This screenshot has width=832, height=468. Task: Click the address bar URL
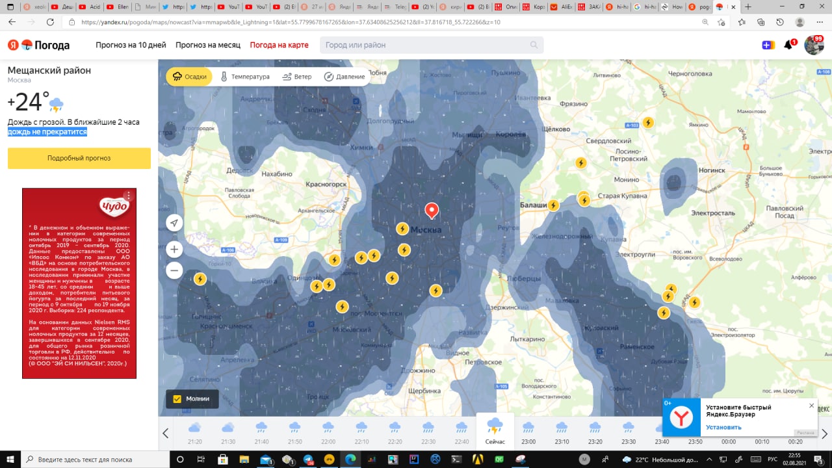pos(291,22)
